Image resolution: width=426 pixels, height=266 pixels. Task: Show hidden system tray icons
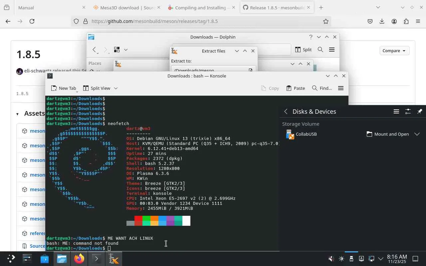(x=381, y=258)
